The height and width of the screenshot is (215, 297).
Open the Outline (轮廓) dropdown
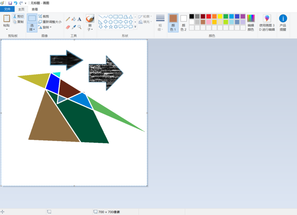click(x=145, y=16)
